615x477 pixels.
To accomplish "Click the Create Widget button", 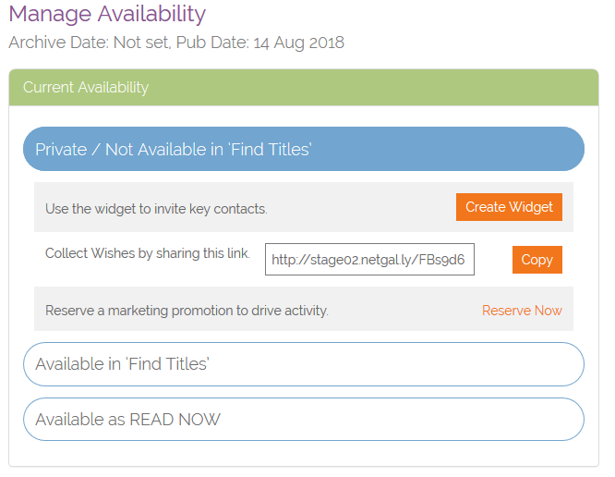I will 509,207.
